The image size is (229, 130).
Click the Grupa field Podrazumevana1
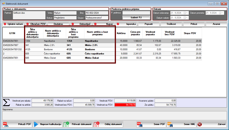tap(97, 18)
